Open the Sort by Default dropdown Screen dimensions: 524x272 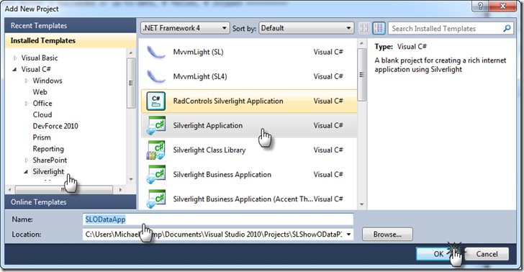pyautogui.click(x=307, y=28)
